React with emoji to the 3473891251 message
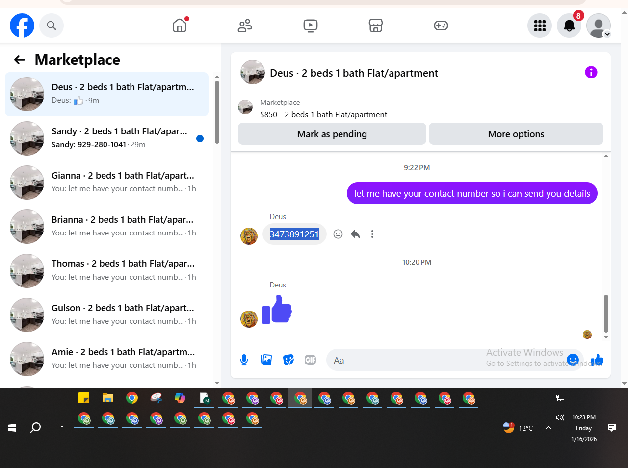The height and width of the screenshot is (468, 628). click(338, 234)
